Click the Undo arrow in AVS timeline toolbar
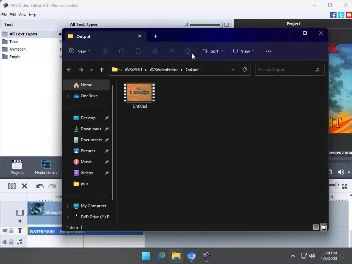 [x=40, y=186]
